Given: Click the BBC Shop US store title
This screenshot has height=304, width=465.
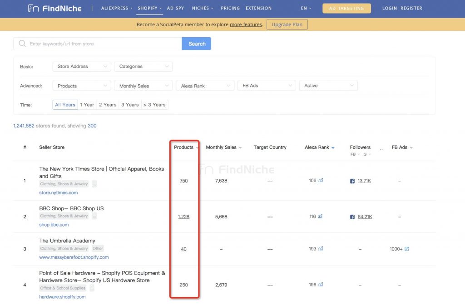Looking at the screenshot, I should point(71,208).
